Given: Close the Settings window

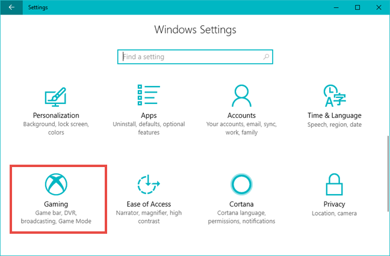Looking at the screenshot, I should click(379, 7).
